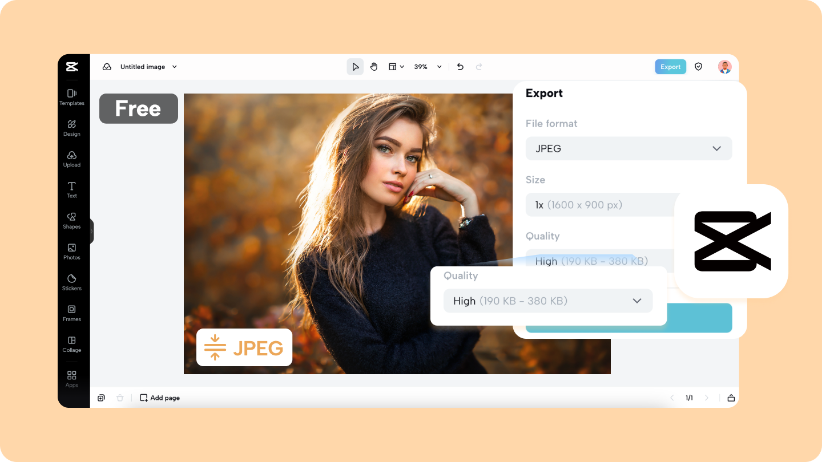Viewport: 822px width, 462px height.
Task: Open the layout options dropdown
Action: tap(396, 67)
